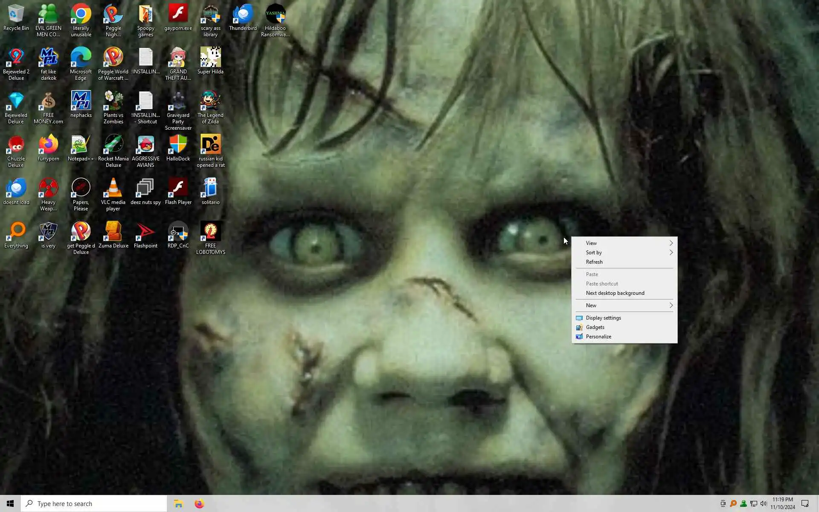Click the Windows Start button
Screen dimensions: 819x512
coord(10,503)
